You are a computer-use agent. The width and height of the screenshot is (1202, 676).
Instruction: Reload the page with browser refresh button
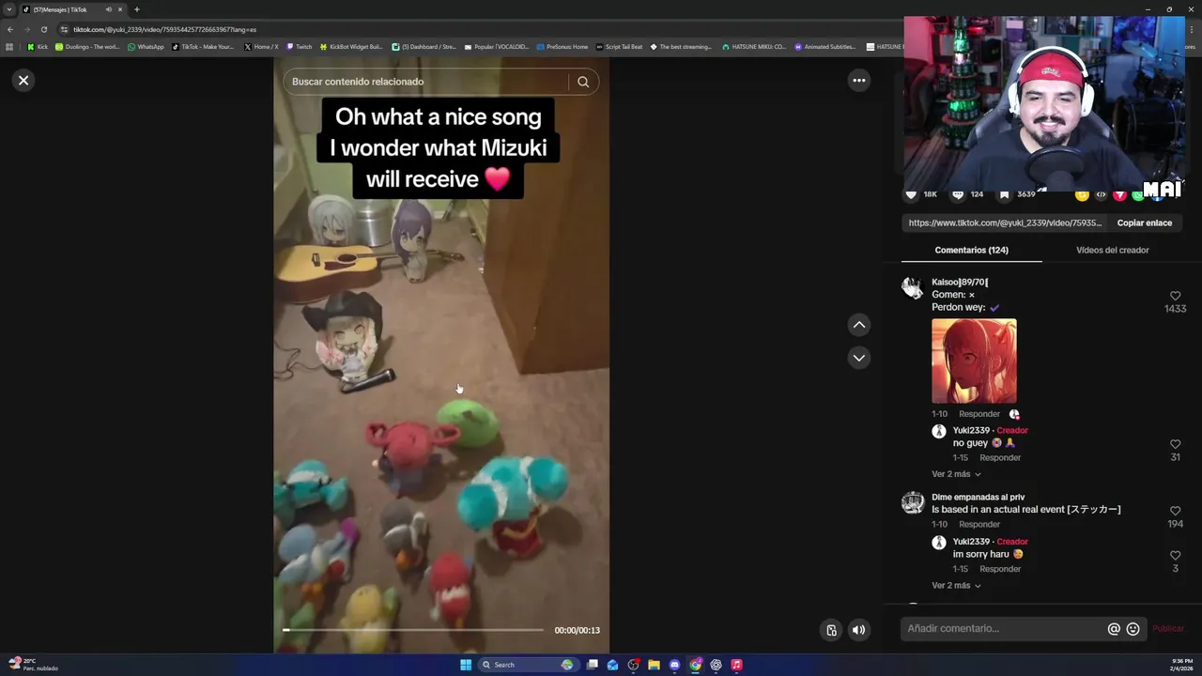tap(43, 29)
